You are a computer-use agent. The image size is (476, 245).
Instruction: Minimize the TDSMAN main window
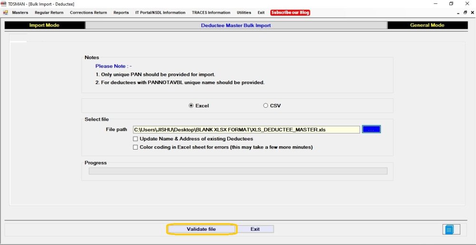436,4
